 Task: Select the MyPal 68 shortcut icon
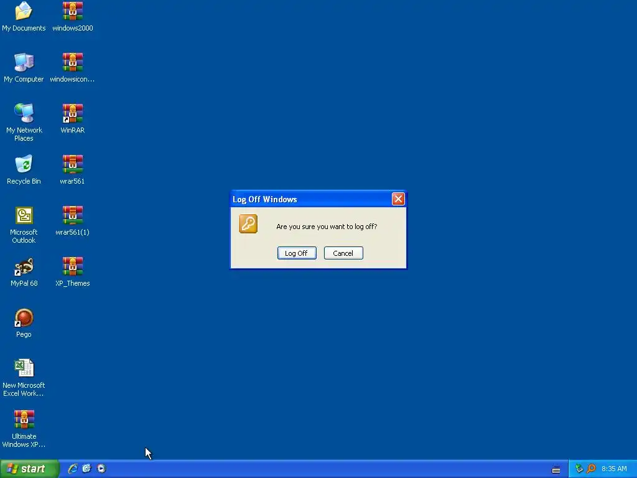coord(24,272)
